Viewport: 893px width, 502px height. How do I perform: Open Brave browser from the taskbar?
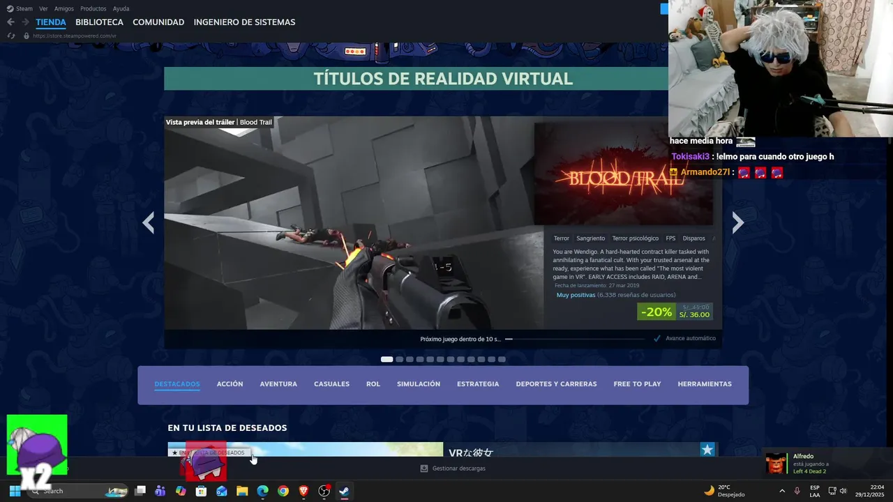[x=303, y=491]
